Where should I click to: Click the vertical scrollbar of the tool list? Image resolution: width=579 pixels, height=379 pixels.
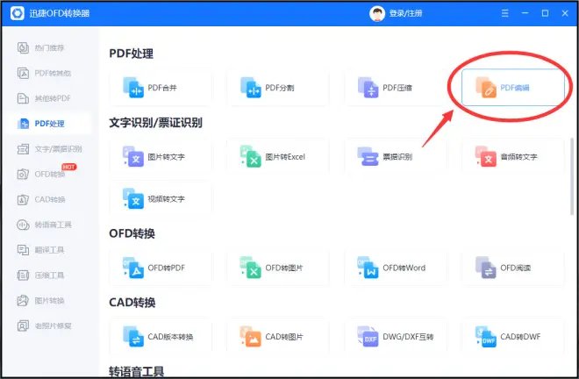[572, 175]
